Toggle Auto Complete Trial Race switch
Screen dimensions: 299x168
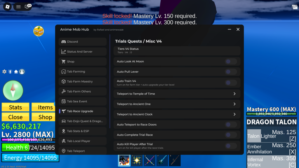(x=231, y=135)
